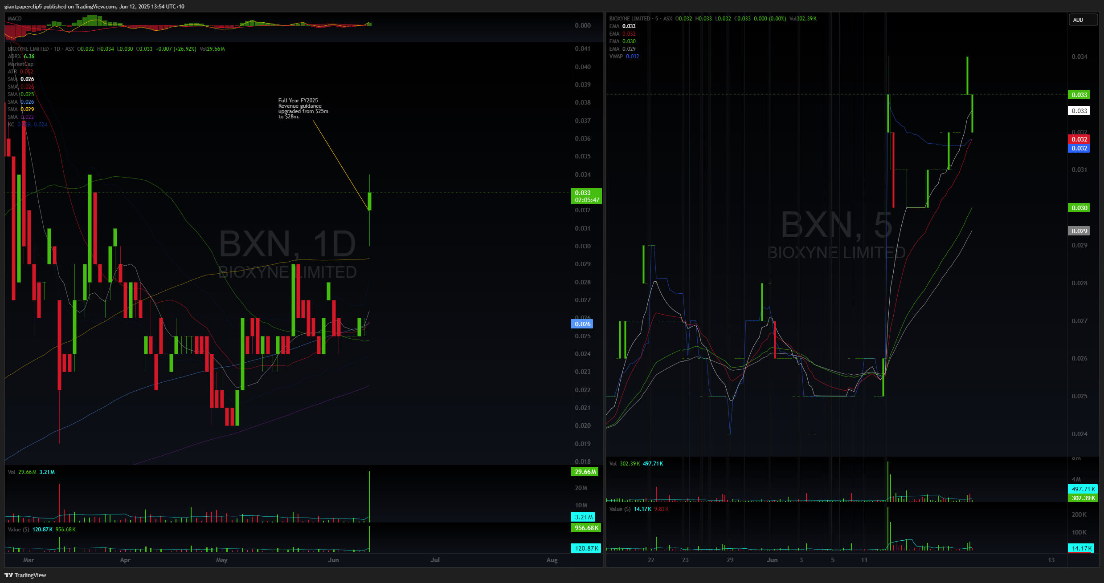Select the blue SMA 0.026 legend
This screenshot has height=583, width=1104.
pyautogui.click(x=21, y=102)
